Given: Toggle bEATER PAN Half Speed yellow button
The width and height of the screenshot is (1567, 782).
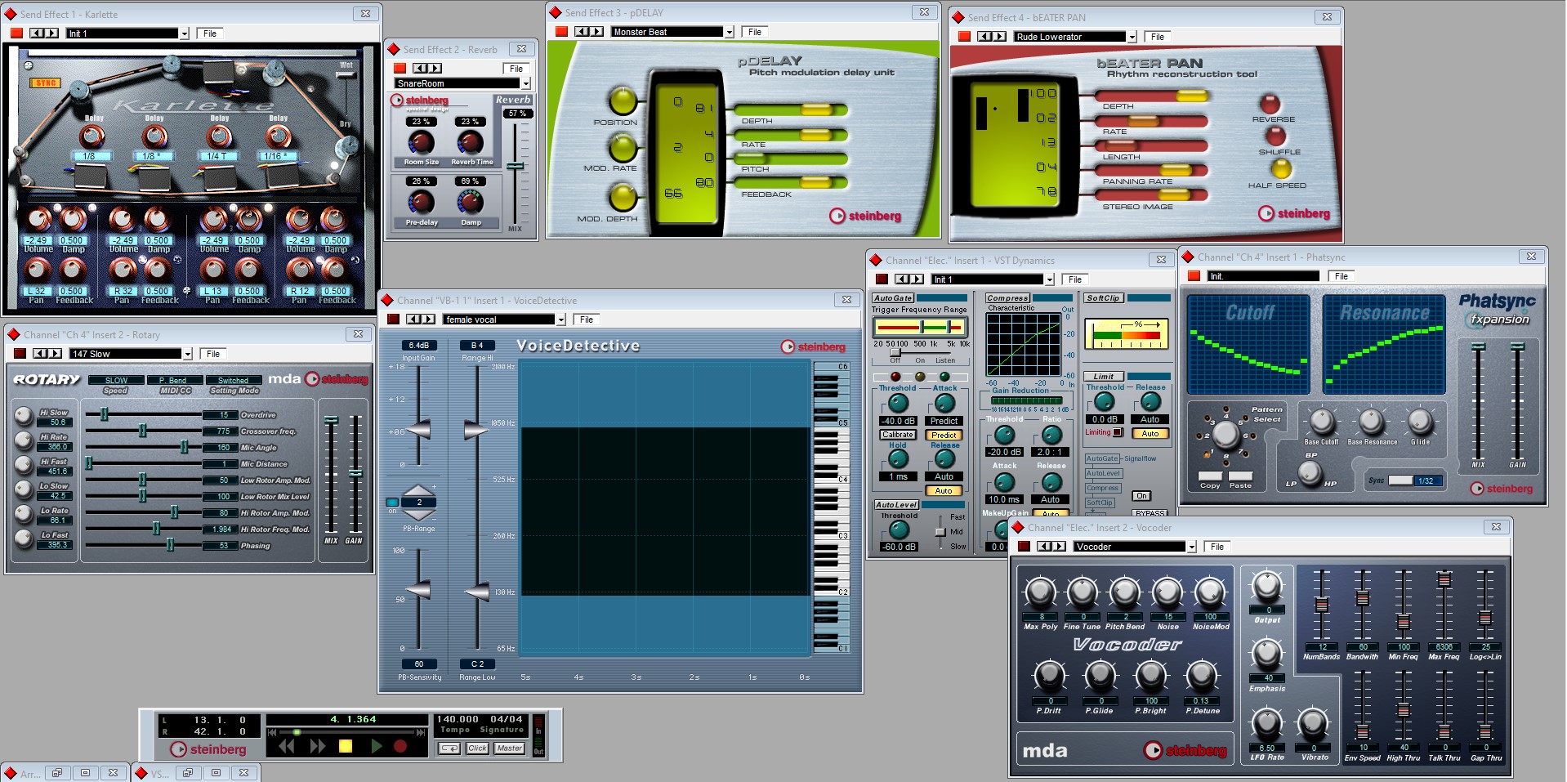Looking at the screenshot, I should [1280, 168].
